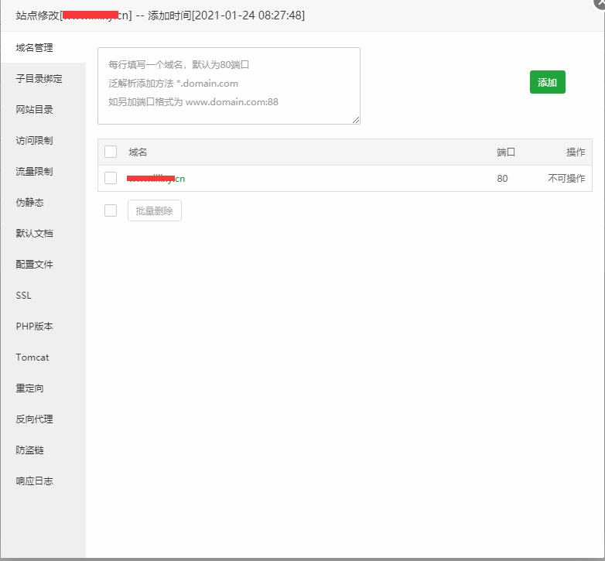Click the 操作 column header
The width and height of the screenshot is (605, 561).
[576, 152]
